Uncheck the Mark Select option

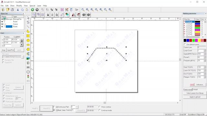(x=54, y=110)
